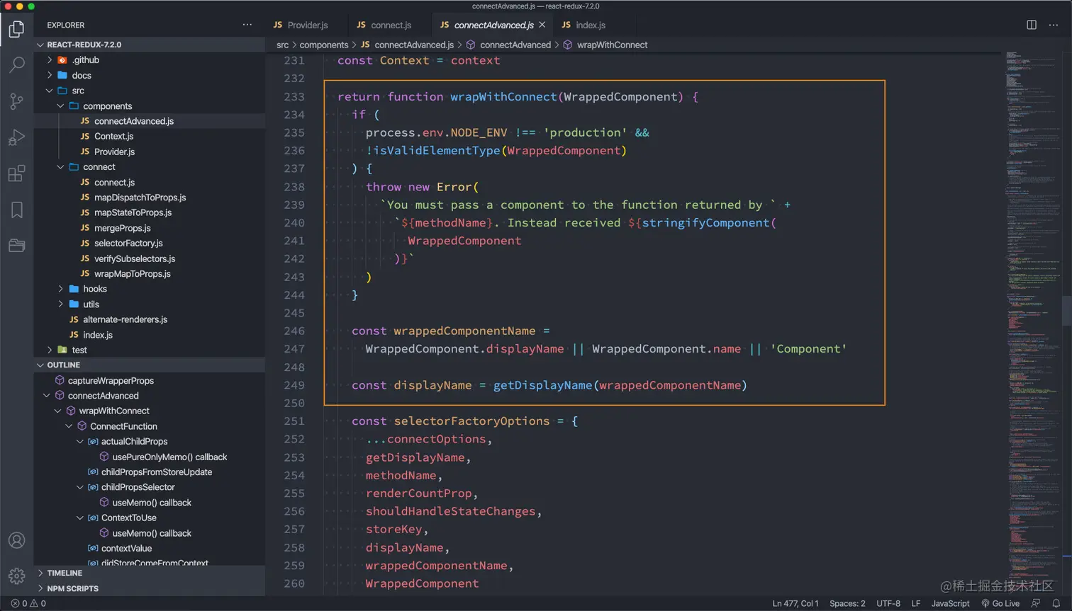Image resolution: width=1072 pixels, height=611 pixels.
Task: Collapse connectAdvanced in the outline
Action: (47, 396)
